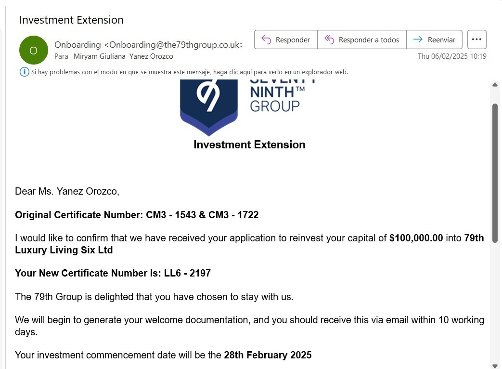Open the three-dot more actions menu
The image size is (502, 369).
[476, 40]
